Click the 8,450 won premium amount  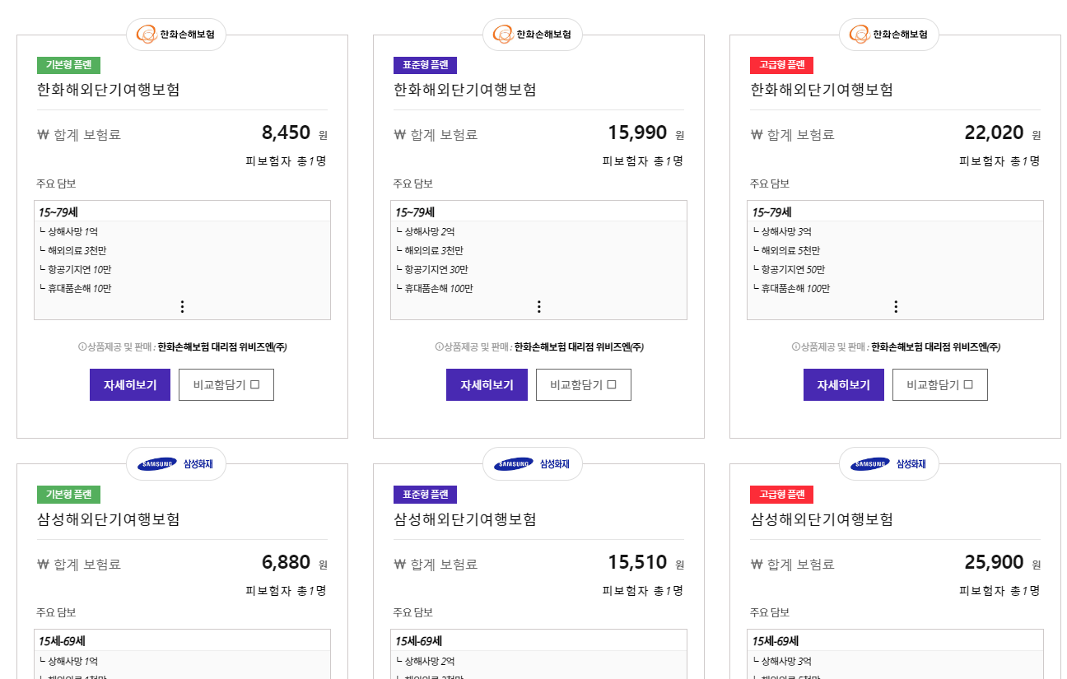click(x=286, y=133)
